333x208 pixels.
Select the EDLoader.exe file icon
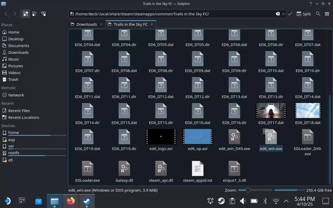point(88,168)
